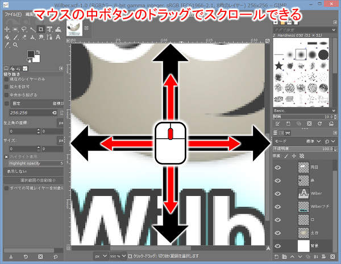Switch to the Layers tab icon
Image resolution: width=341 pixels, height=264 pixels.
pyautogui.click(x=276, y=133)
